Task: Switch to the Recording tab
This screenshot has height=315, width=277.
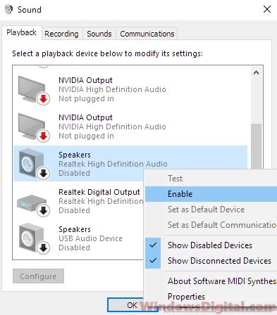Action: [61, 34]
